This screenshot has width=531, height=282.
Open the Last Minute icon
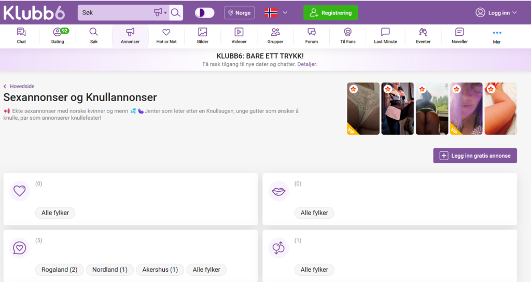(385, 35)
